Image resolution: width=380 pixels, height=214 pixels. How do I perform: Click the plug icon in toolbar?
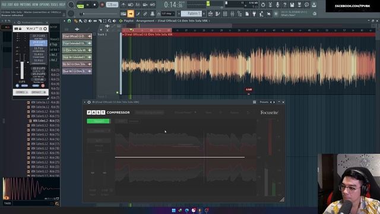[x=254, y=14]
